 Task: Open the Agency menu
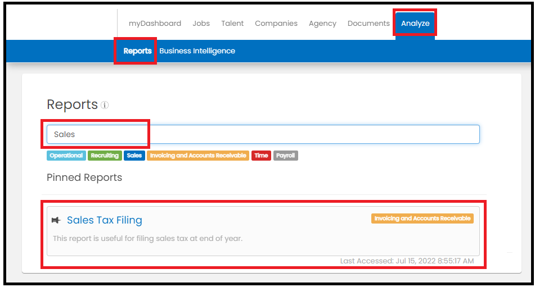pyautogui.click(x=322, y=24)
